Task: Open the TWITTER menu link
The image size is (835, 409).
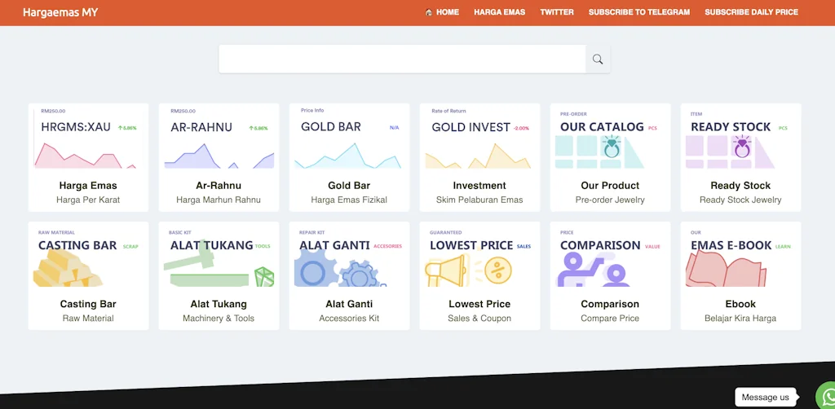Action: pyautogui.click(x=557, y=11)
